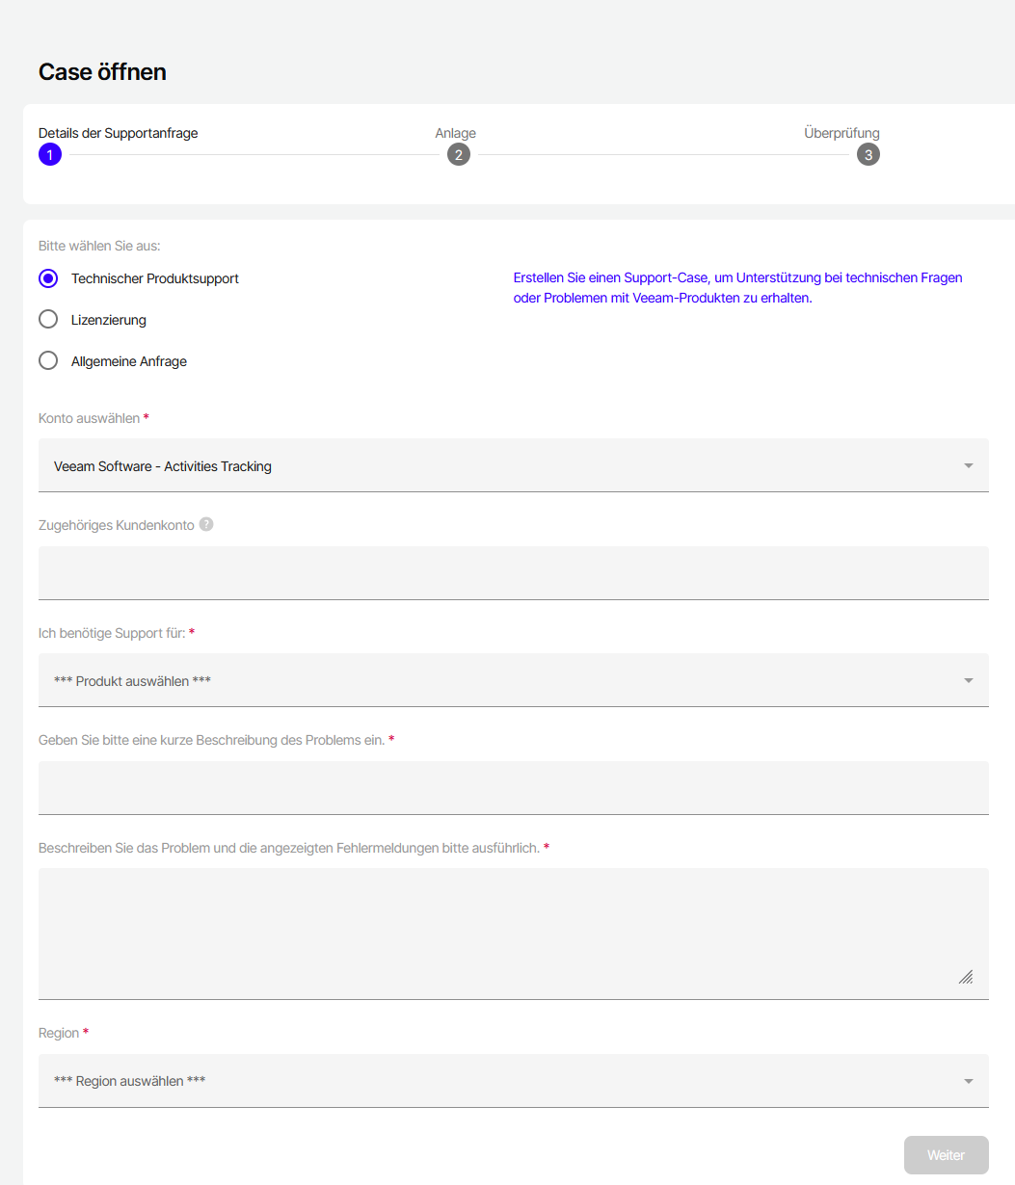This screenshot has height=1185, width=1015.
Task: Open the Konto auswählen dropdown
Action: pyautogui.click(x=501, y=466)
